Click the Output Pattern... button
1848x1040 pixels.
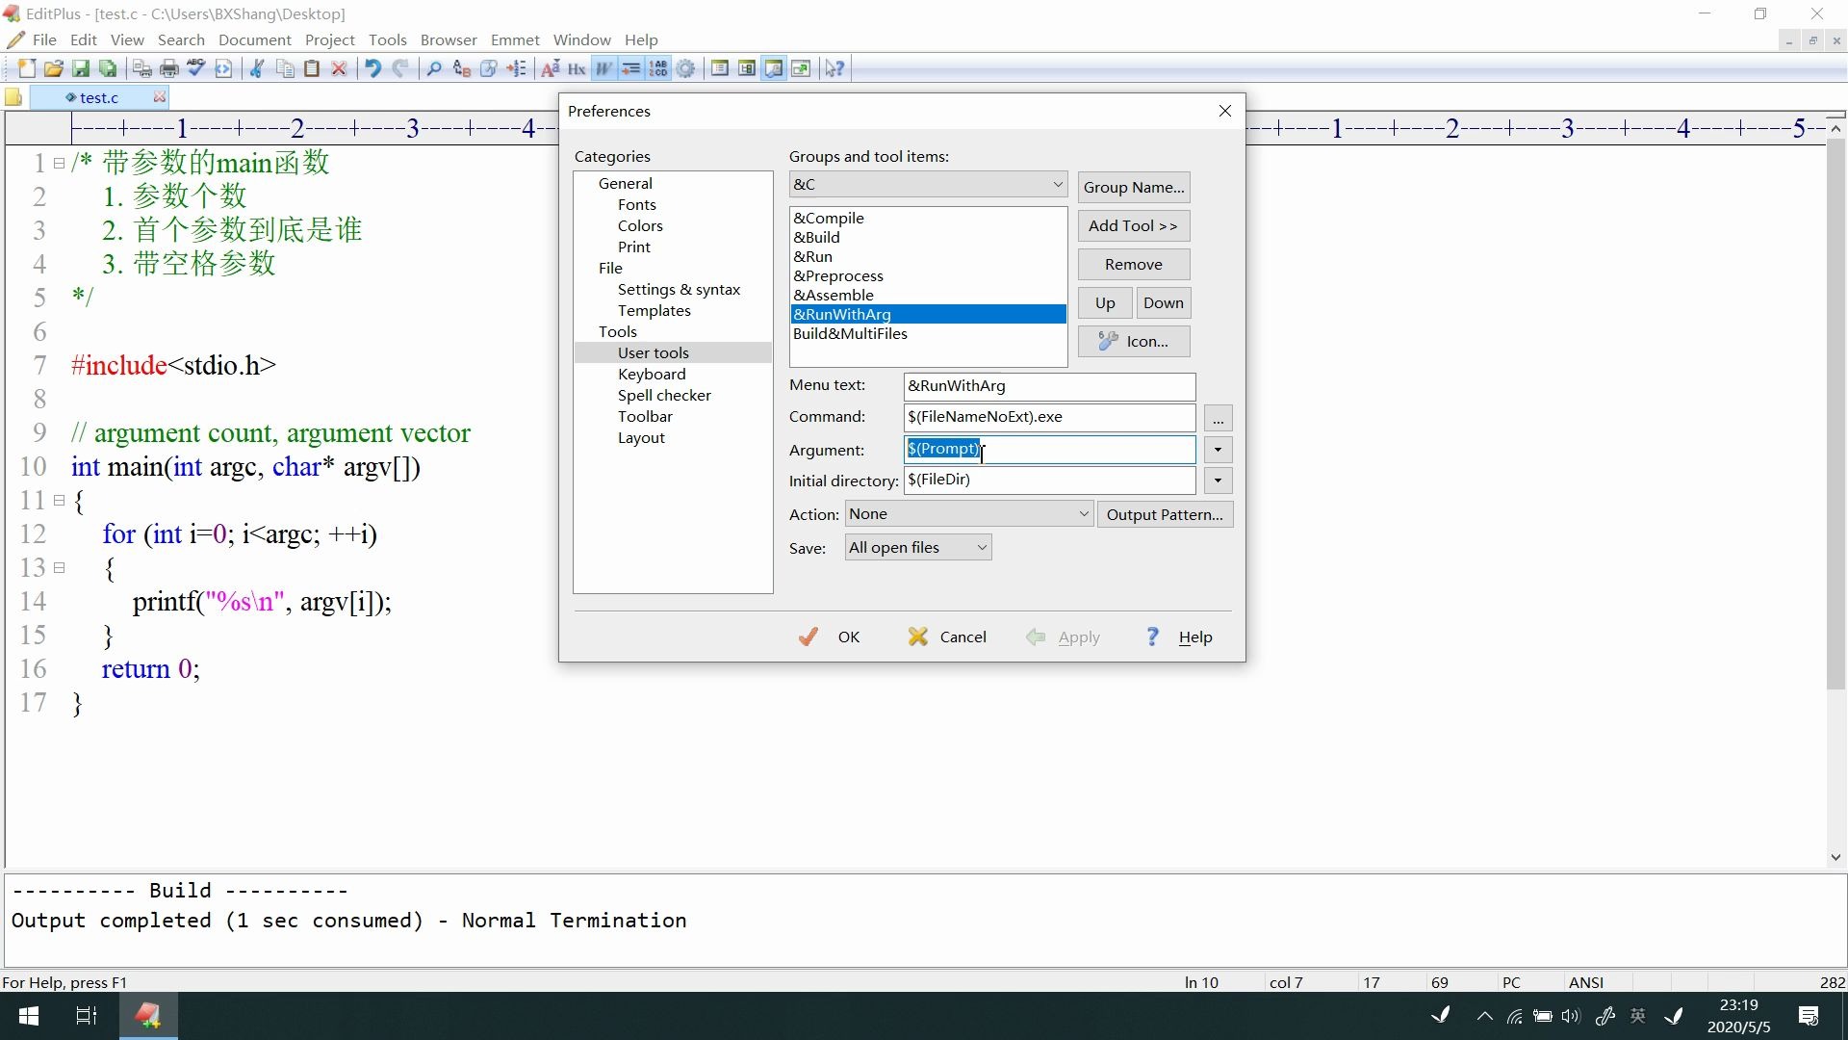coord(1165,514)
